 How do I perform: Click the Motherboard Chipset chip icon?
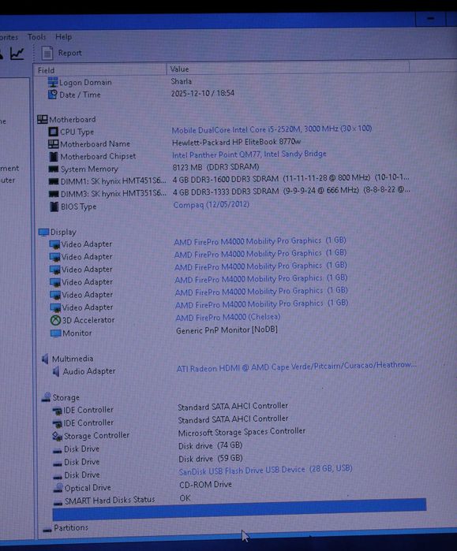click(54, 156)
